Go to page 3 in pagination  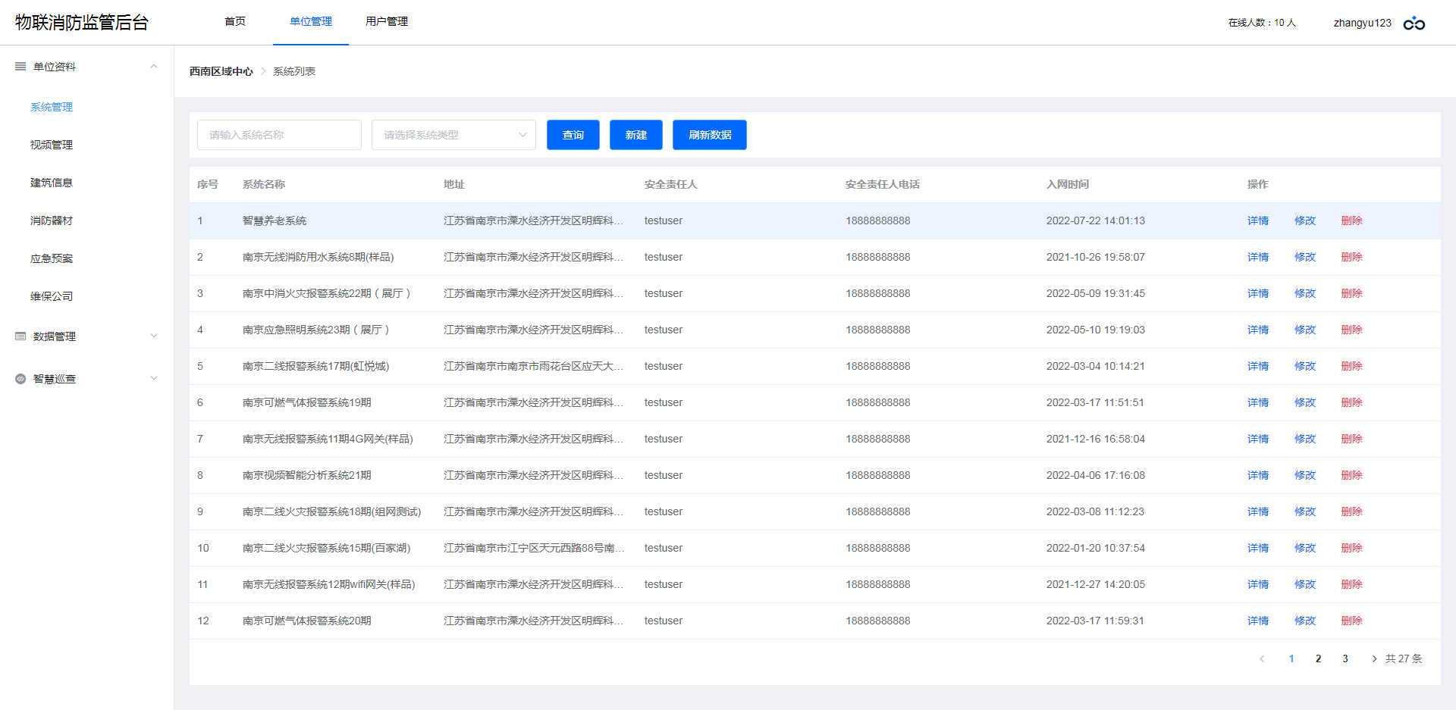pyautogui.click(x=1345, y=658)
